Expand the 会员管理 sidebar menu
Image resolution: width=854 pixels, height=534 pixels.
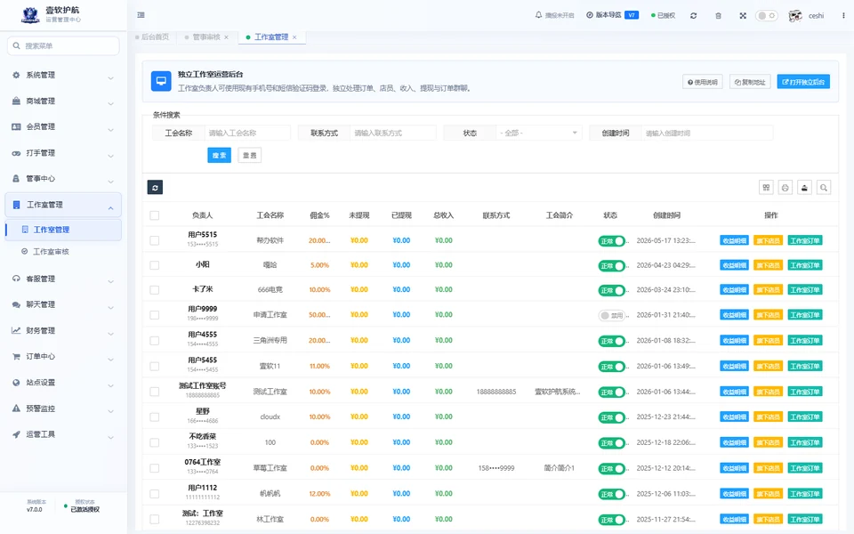(63, 127)
